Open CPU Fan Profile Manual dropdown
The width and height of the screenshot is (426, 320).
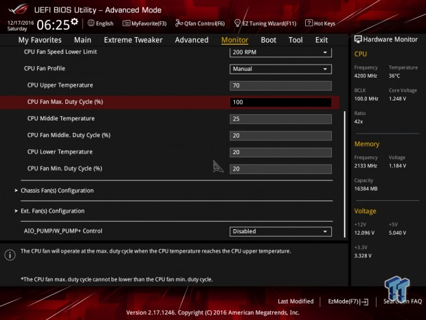pos(280,69)
